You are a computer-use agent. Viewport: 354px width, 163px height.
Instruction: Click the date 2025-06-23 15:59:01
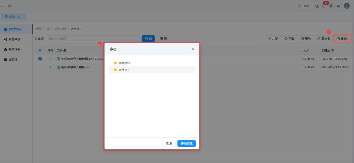click(335, 59)
